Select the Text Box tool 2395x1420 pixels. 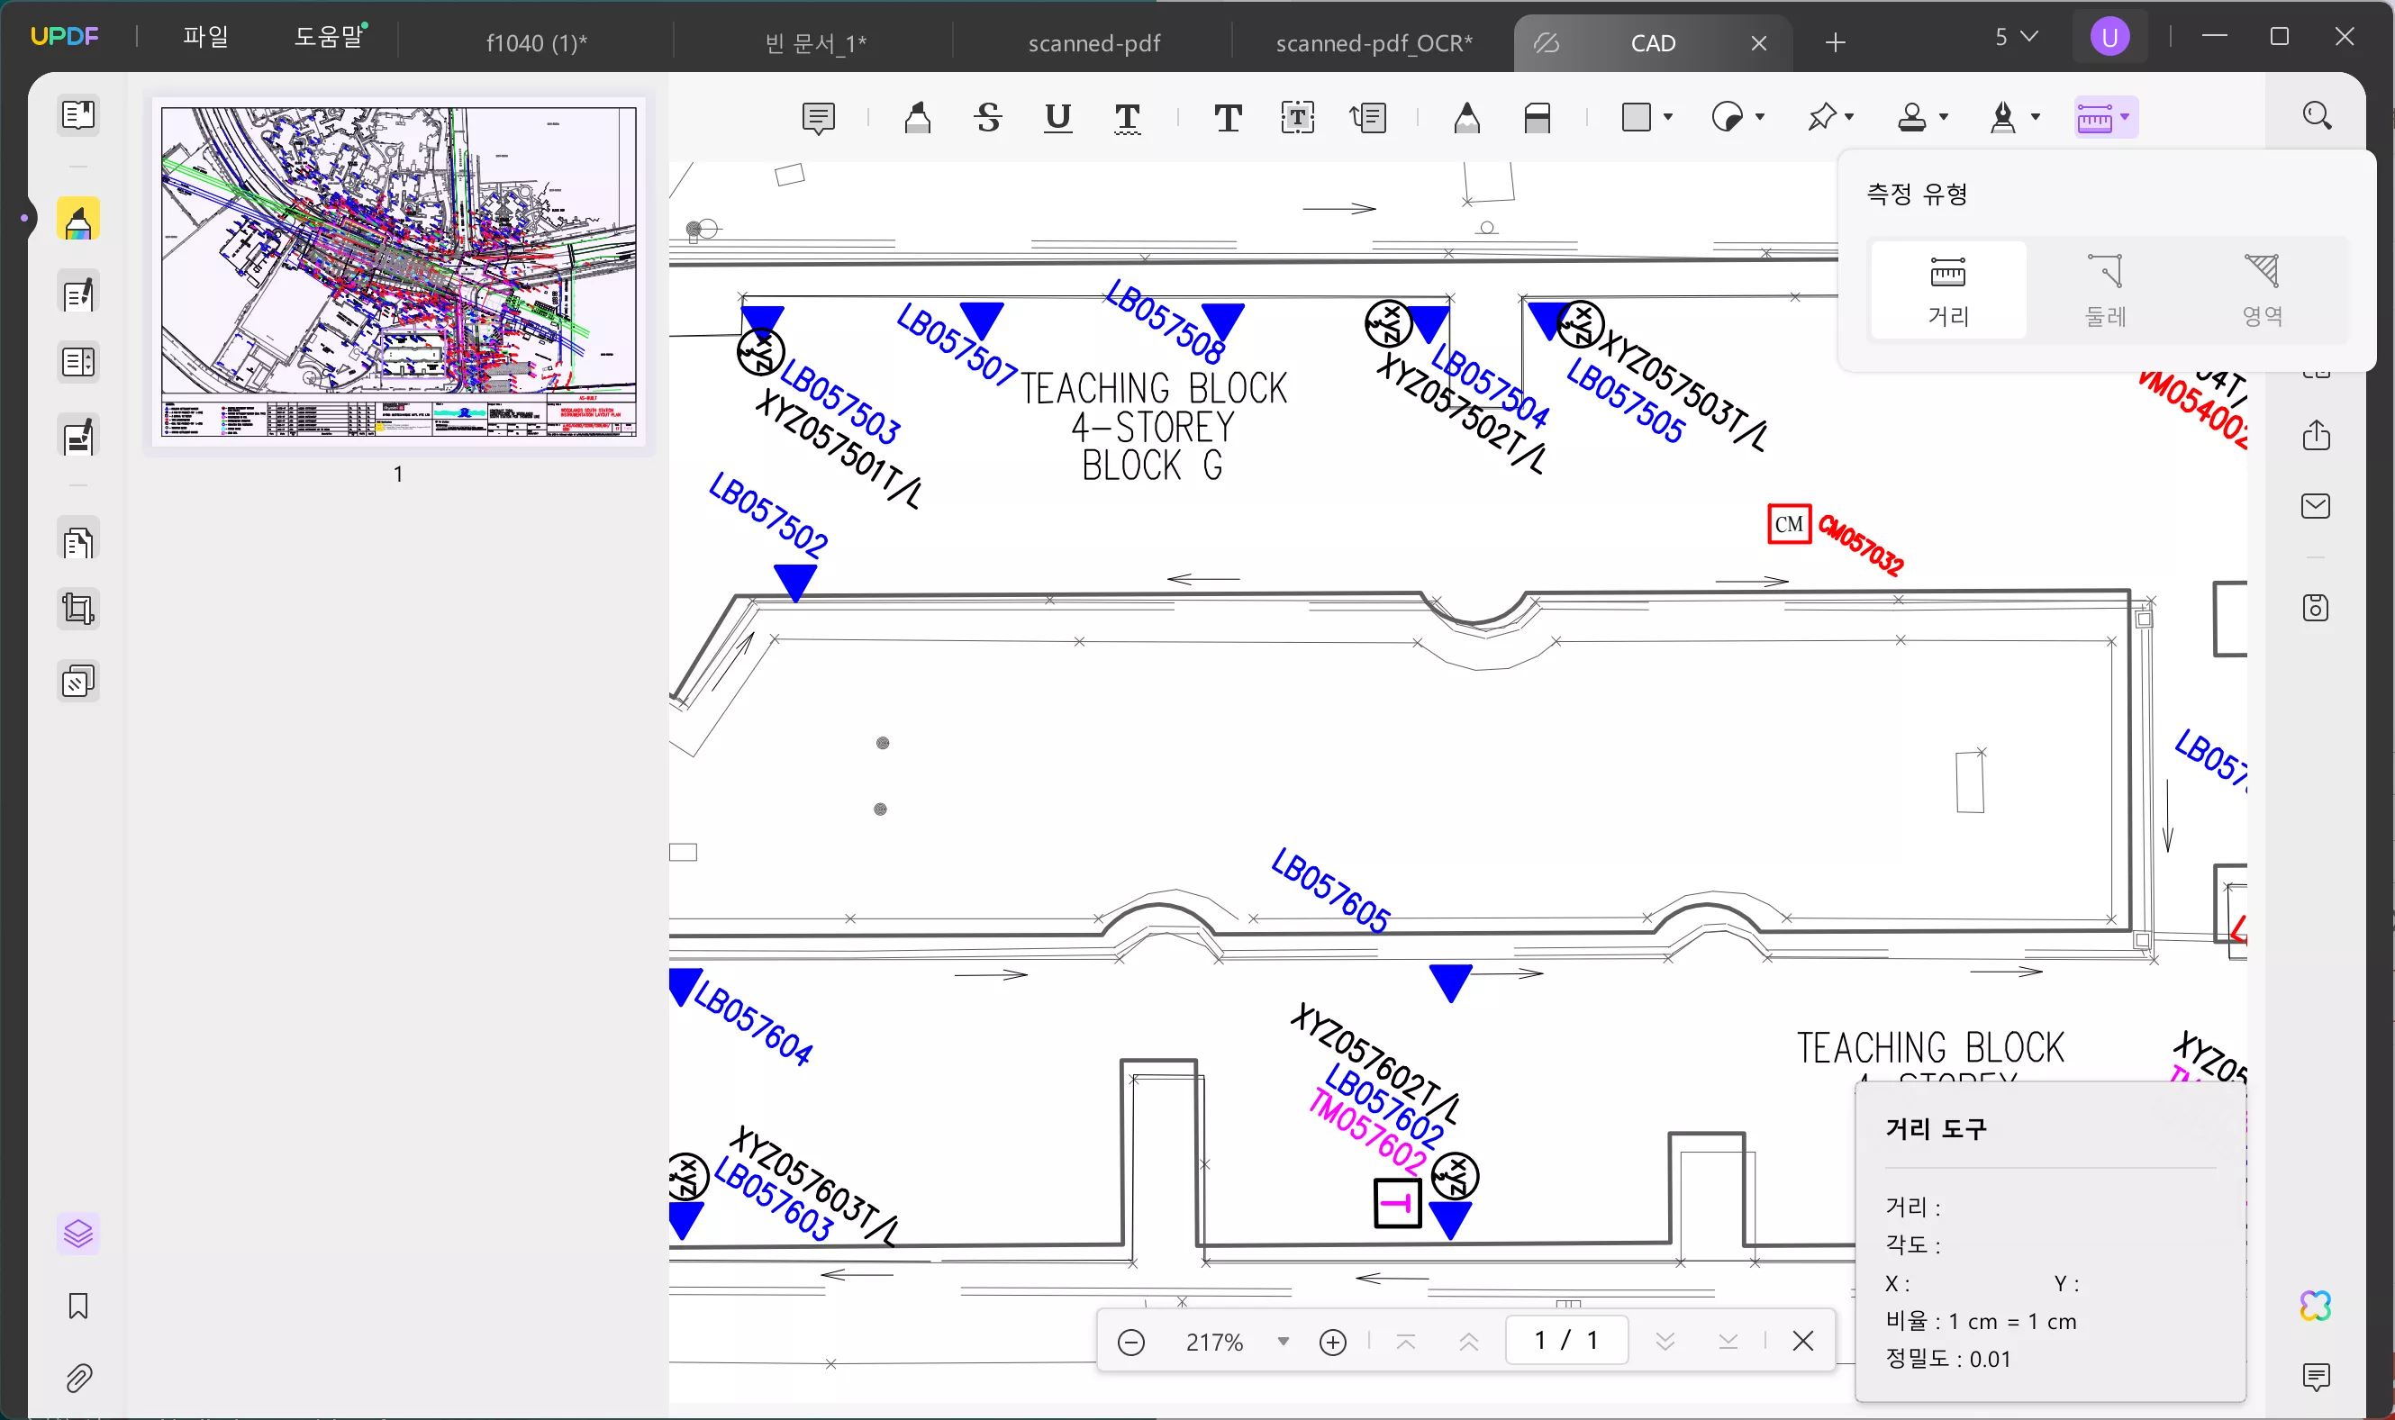(x=1298, y=118)
